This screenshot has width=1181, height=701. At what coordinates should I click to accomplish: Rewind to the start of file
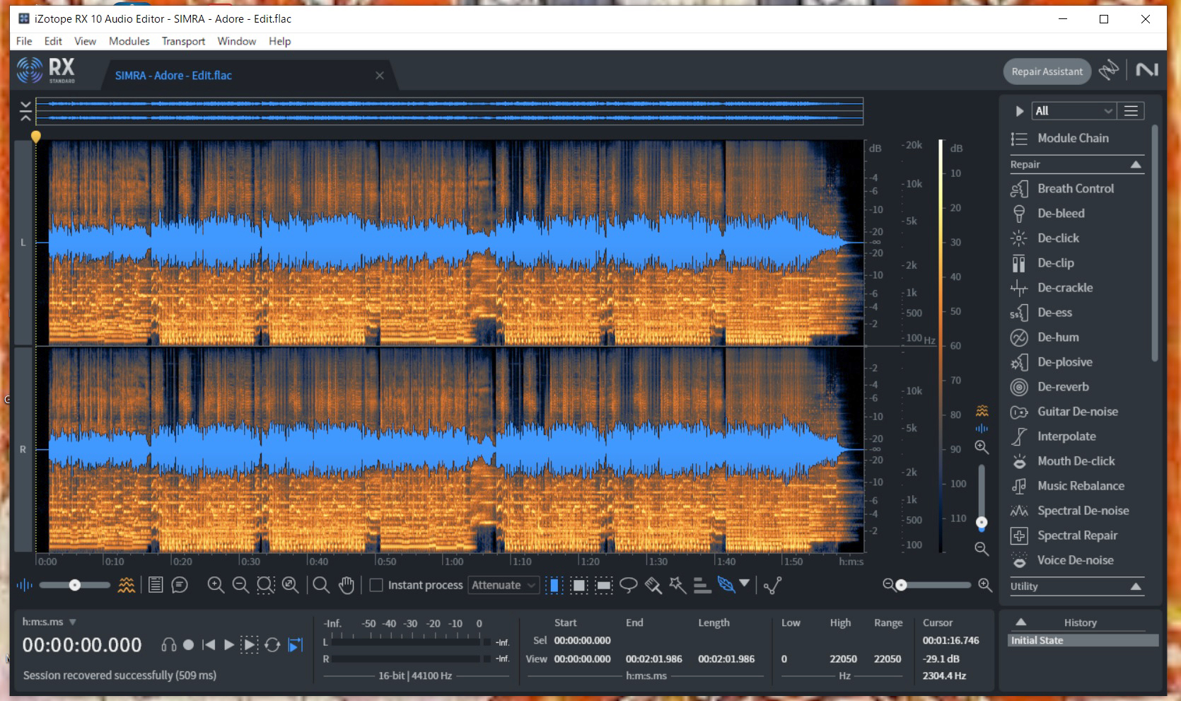pos(208,645)
